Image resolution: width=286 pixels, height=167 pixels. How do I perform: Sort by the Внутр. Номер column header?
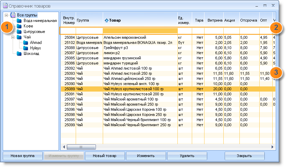[68, 20]
